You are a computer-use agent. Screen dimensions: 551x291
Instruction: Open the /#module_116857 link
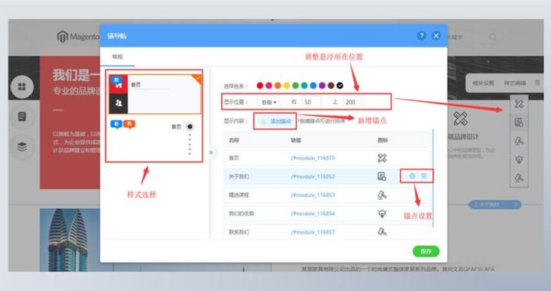coord(313,232)
